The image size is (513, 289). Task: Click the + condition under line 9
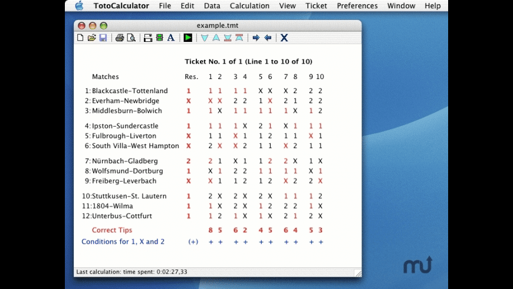[x=311, y=242]
